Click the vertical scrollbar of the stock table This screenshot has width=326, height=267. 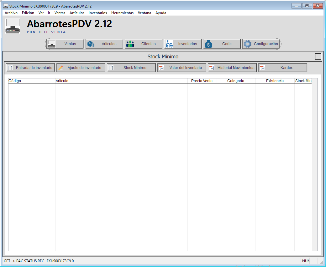(x=314, y=165)
